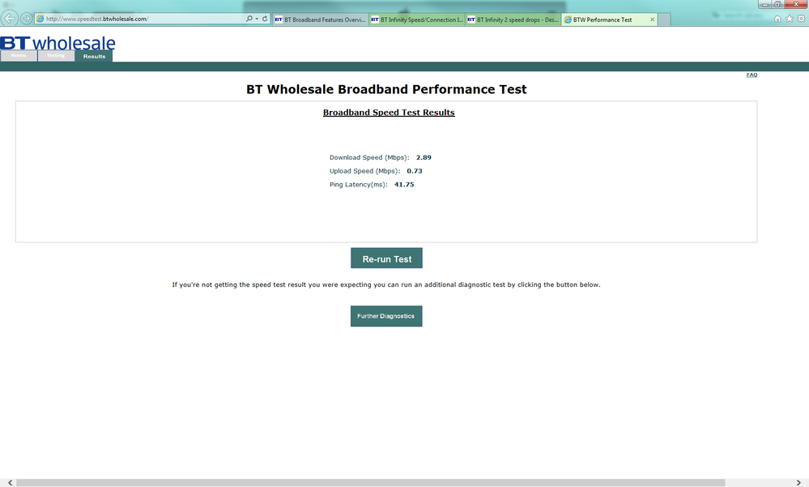
Task: Expand the address bar dropdown arrow
Action: (x=257, y=19)
